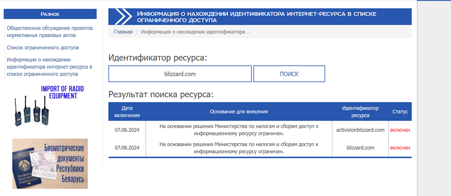Screen dimensions: 451x196
Task: Focus the resource identifier input field
Action: [x=180, y=74]
